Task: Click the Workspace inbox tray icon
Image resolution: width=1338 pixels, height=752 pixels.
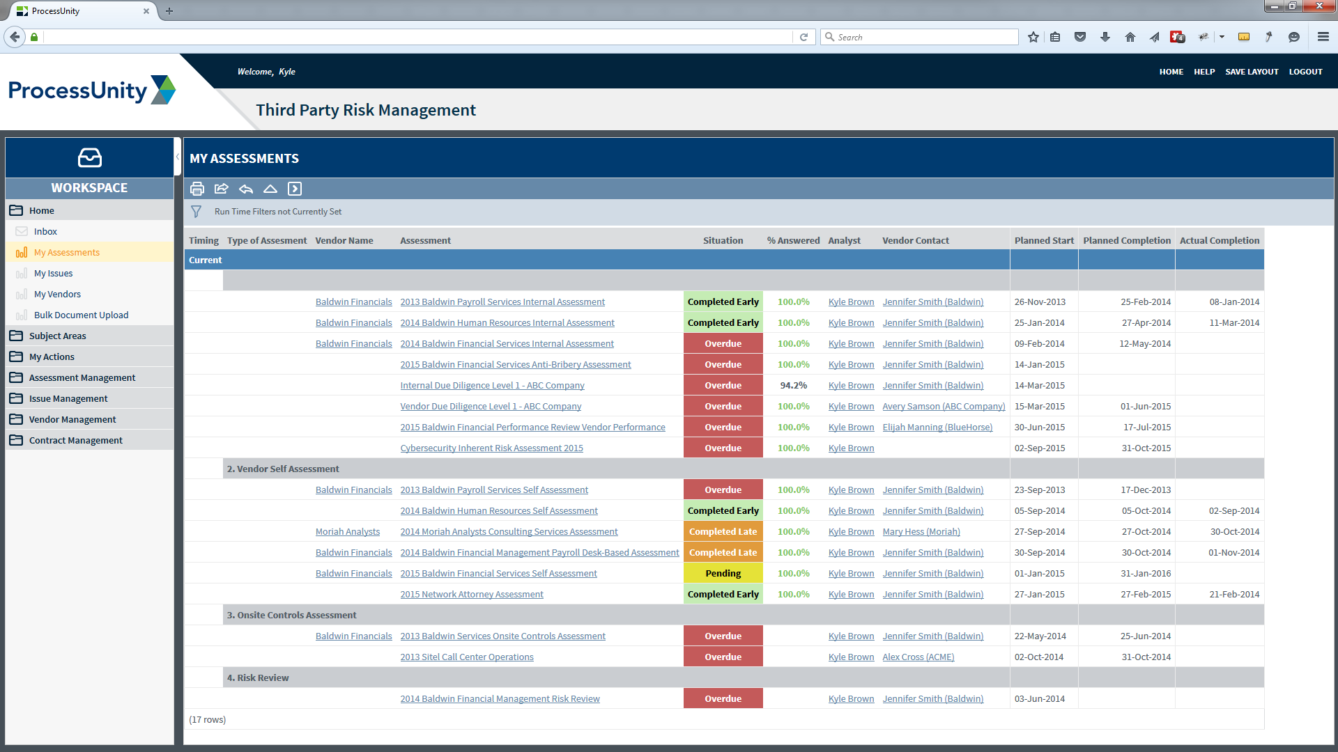Action: (90, 158)
